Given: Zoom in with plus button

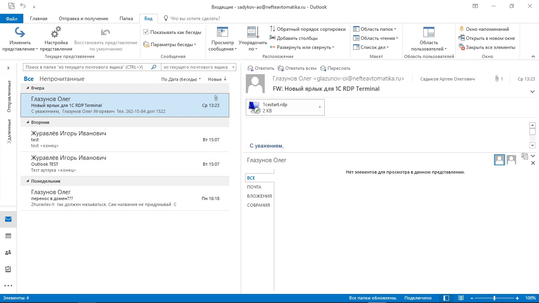Looking at the screenshot, I should [x=517, y=298].
